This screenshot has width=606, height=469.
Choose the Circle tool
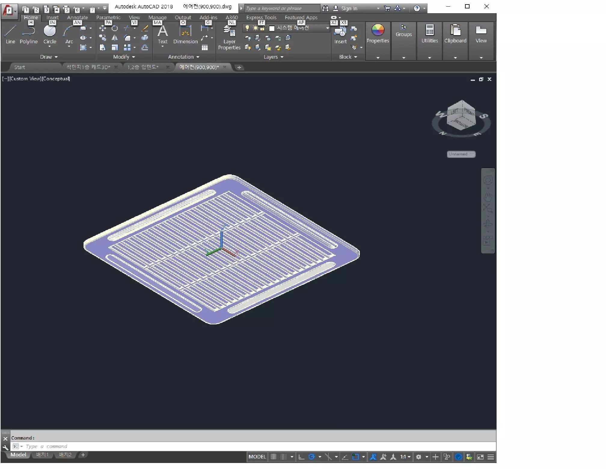pyautogui.click(x=50, y=35)
